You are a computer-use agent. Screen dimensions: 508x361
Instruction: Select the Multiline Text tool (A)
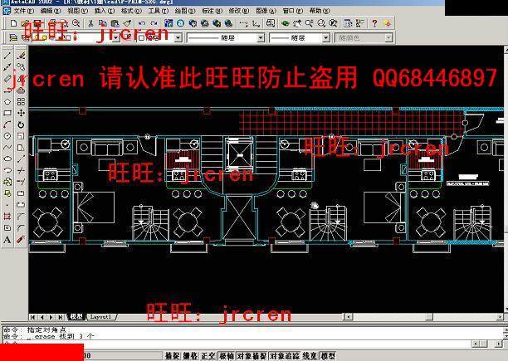(7, 240)
